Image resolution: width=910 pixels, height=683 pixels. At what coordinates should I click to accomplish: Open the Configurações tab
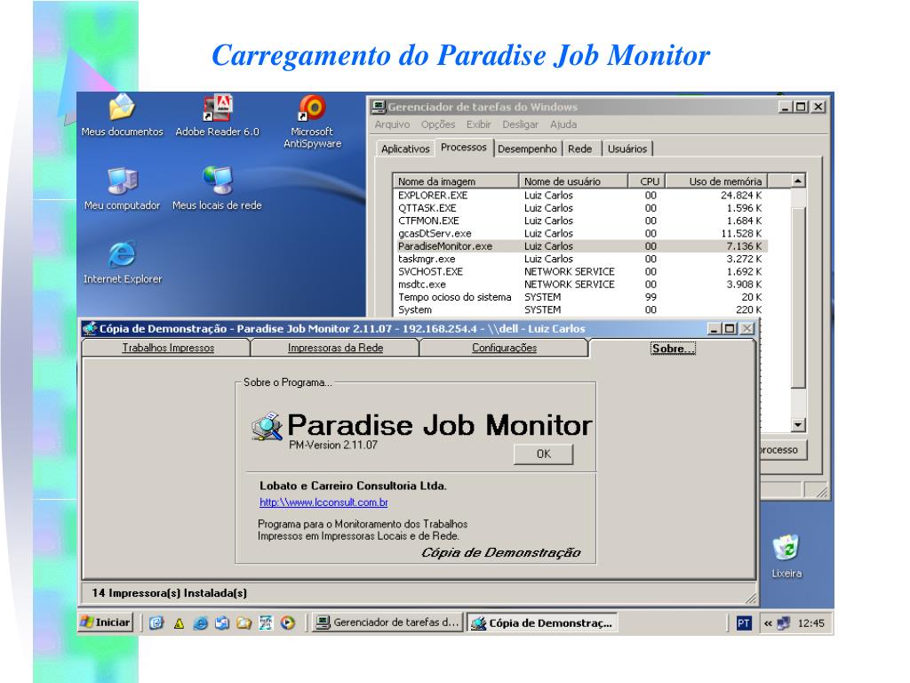pos(505,348)
